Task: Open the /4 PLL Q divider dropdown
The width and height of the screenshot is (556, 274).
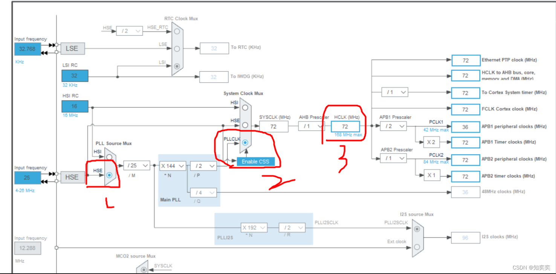Action: [x=203, y=192]
